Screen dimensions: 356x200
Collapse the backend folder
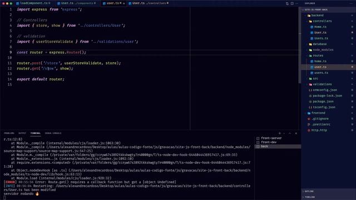coord(329,16)
